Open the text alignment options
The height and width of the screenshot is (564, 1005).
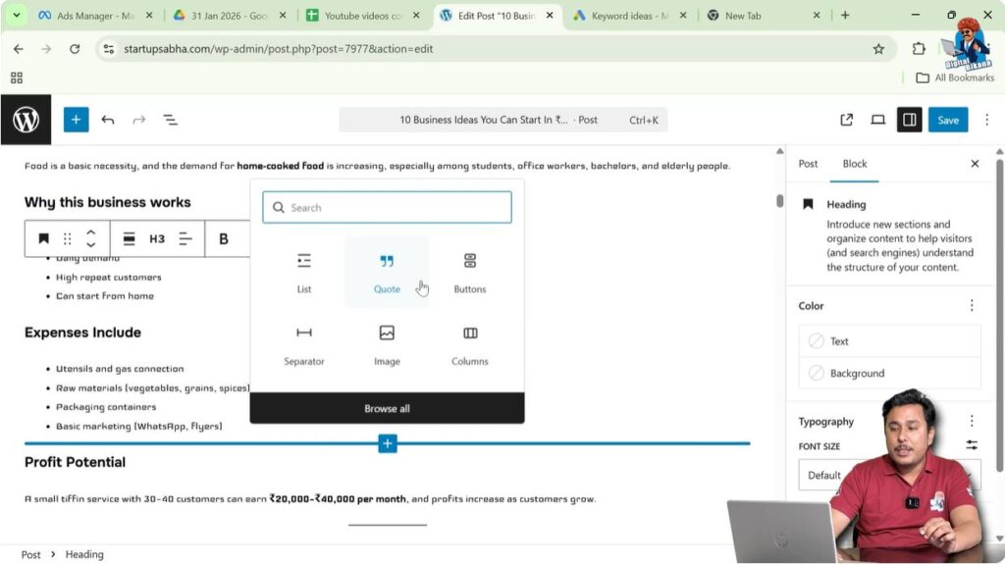click(x=185, y=239)
